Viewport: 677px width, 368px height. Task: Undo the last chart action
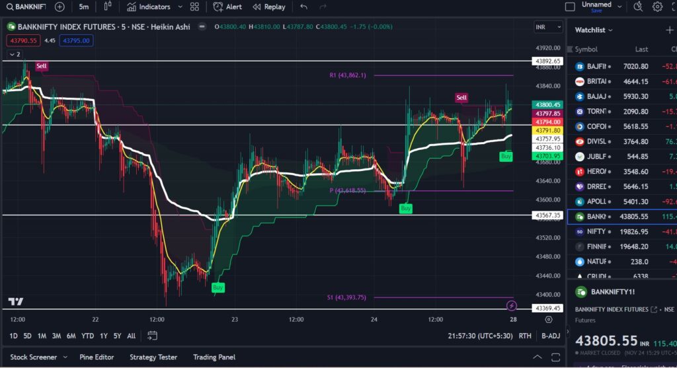point(304,7)
